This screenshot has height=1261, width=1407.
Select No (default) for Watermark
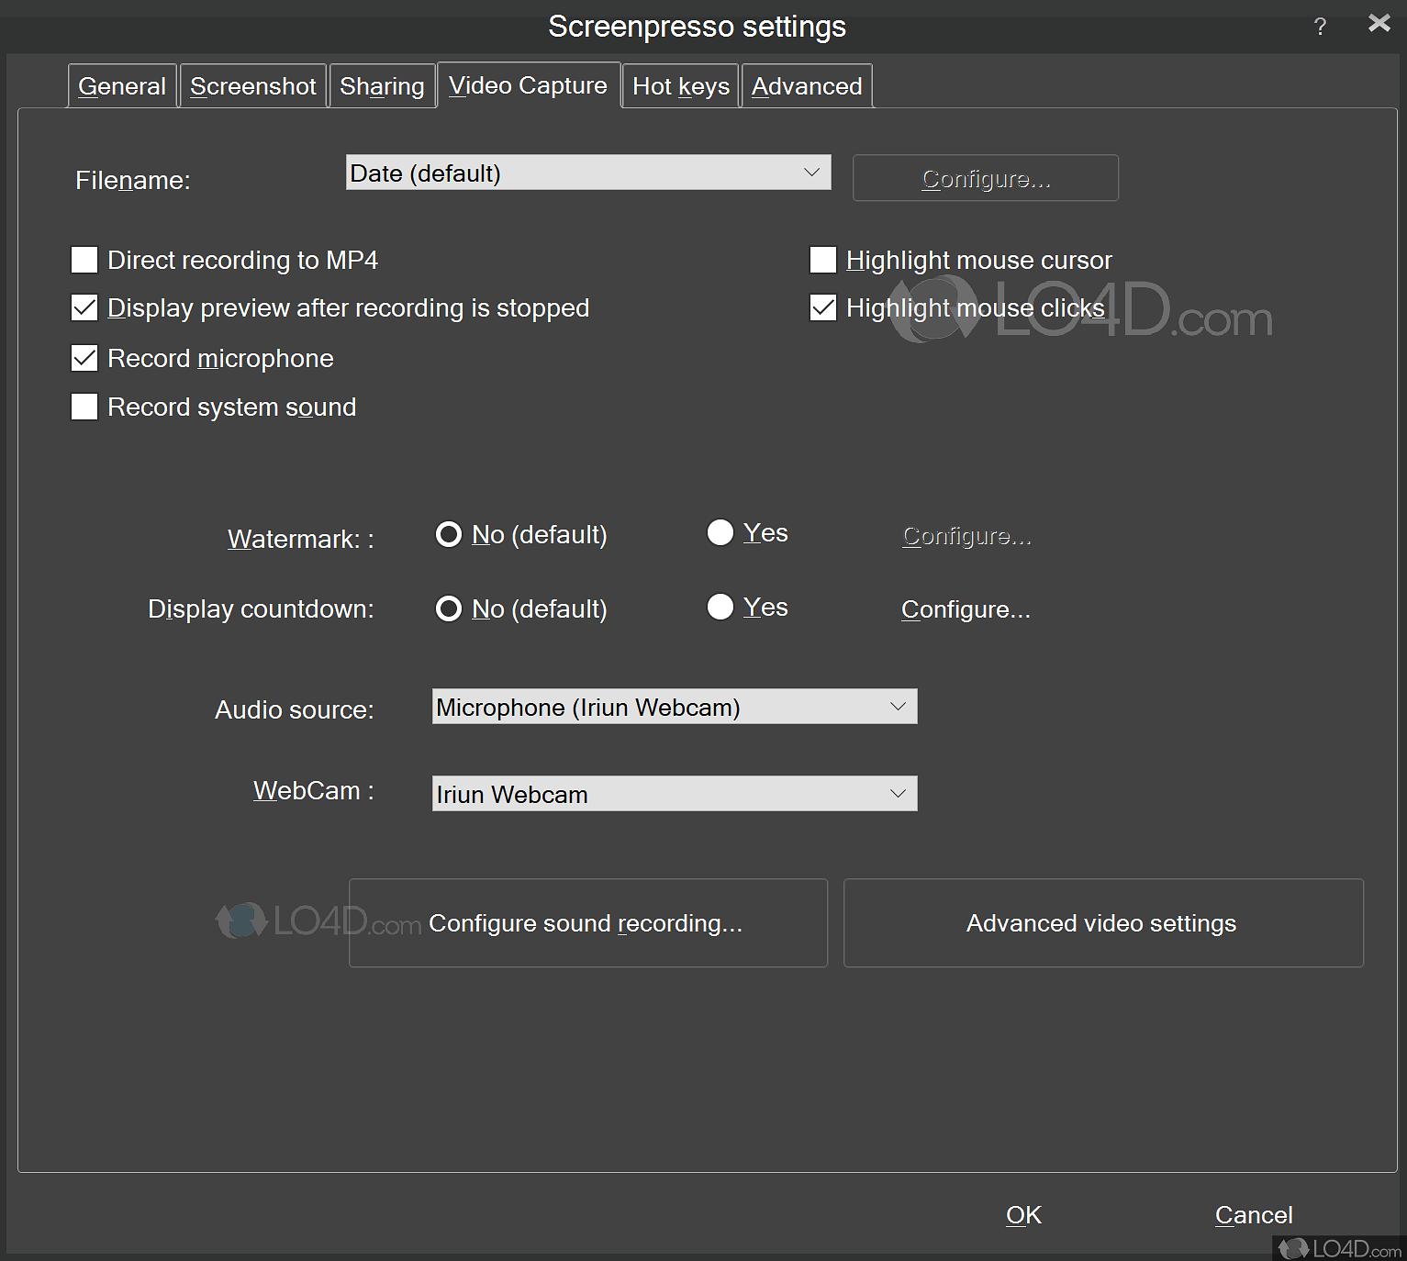[x=449, y=534]
